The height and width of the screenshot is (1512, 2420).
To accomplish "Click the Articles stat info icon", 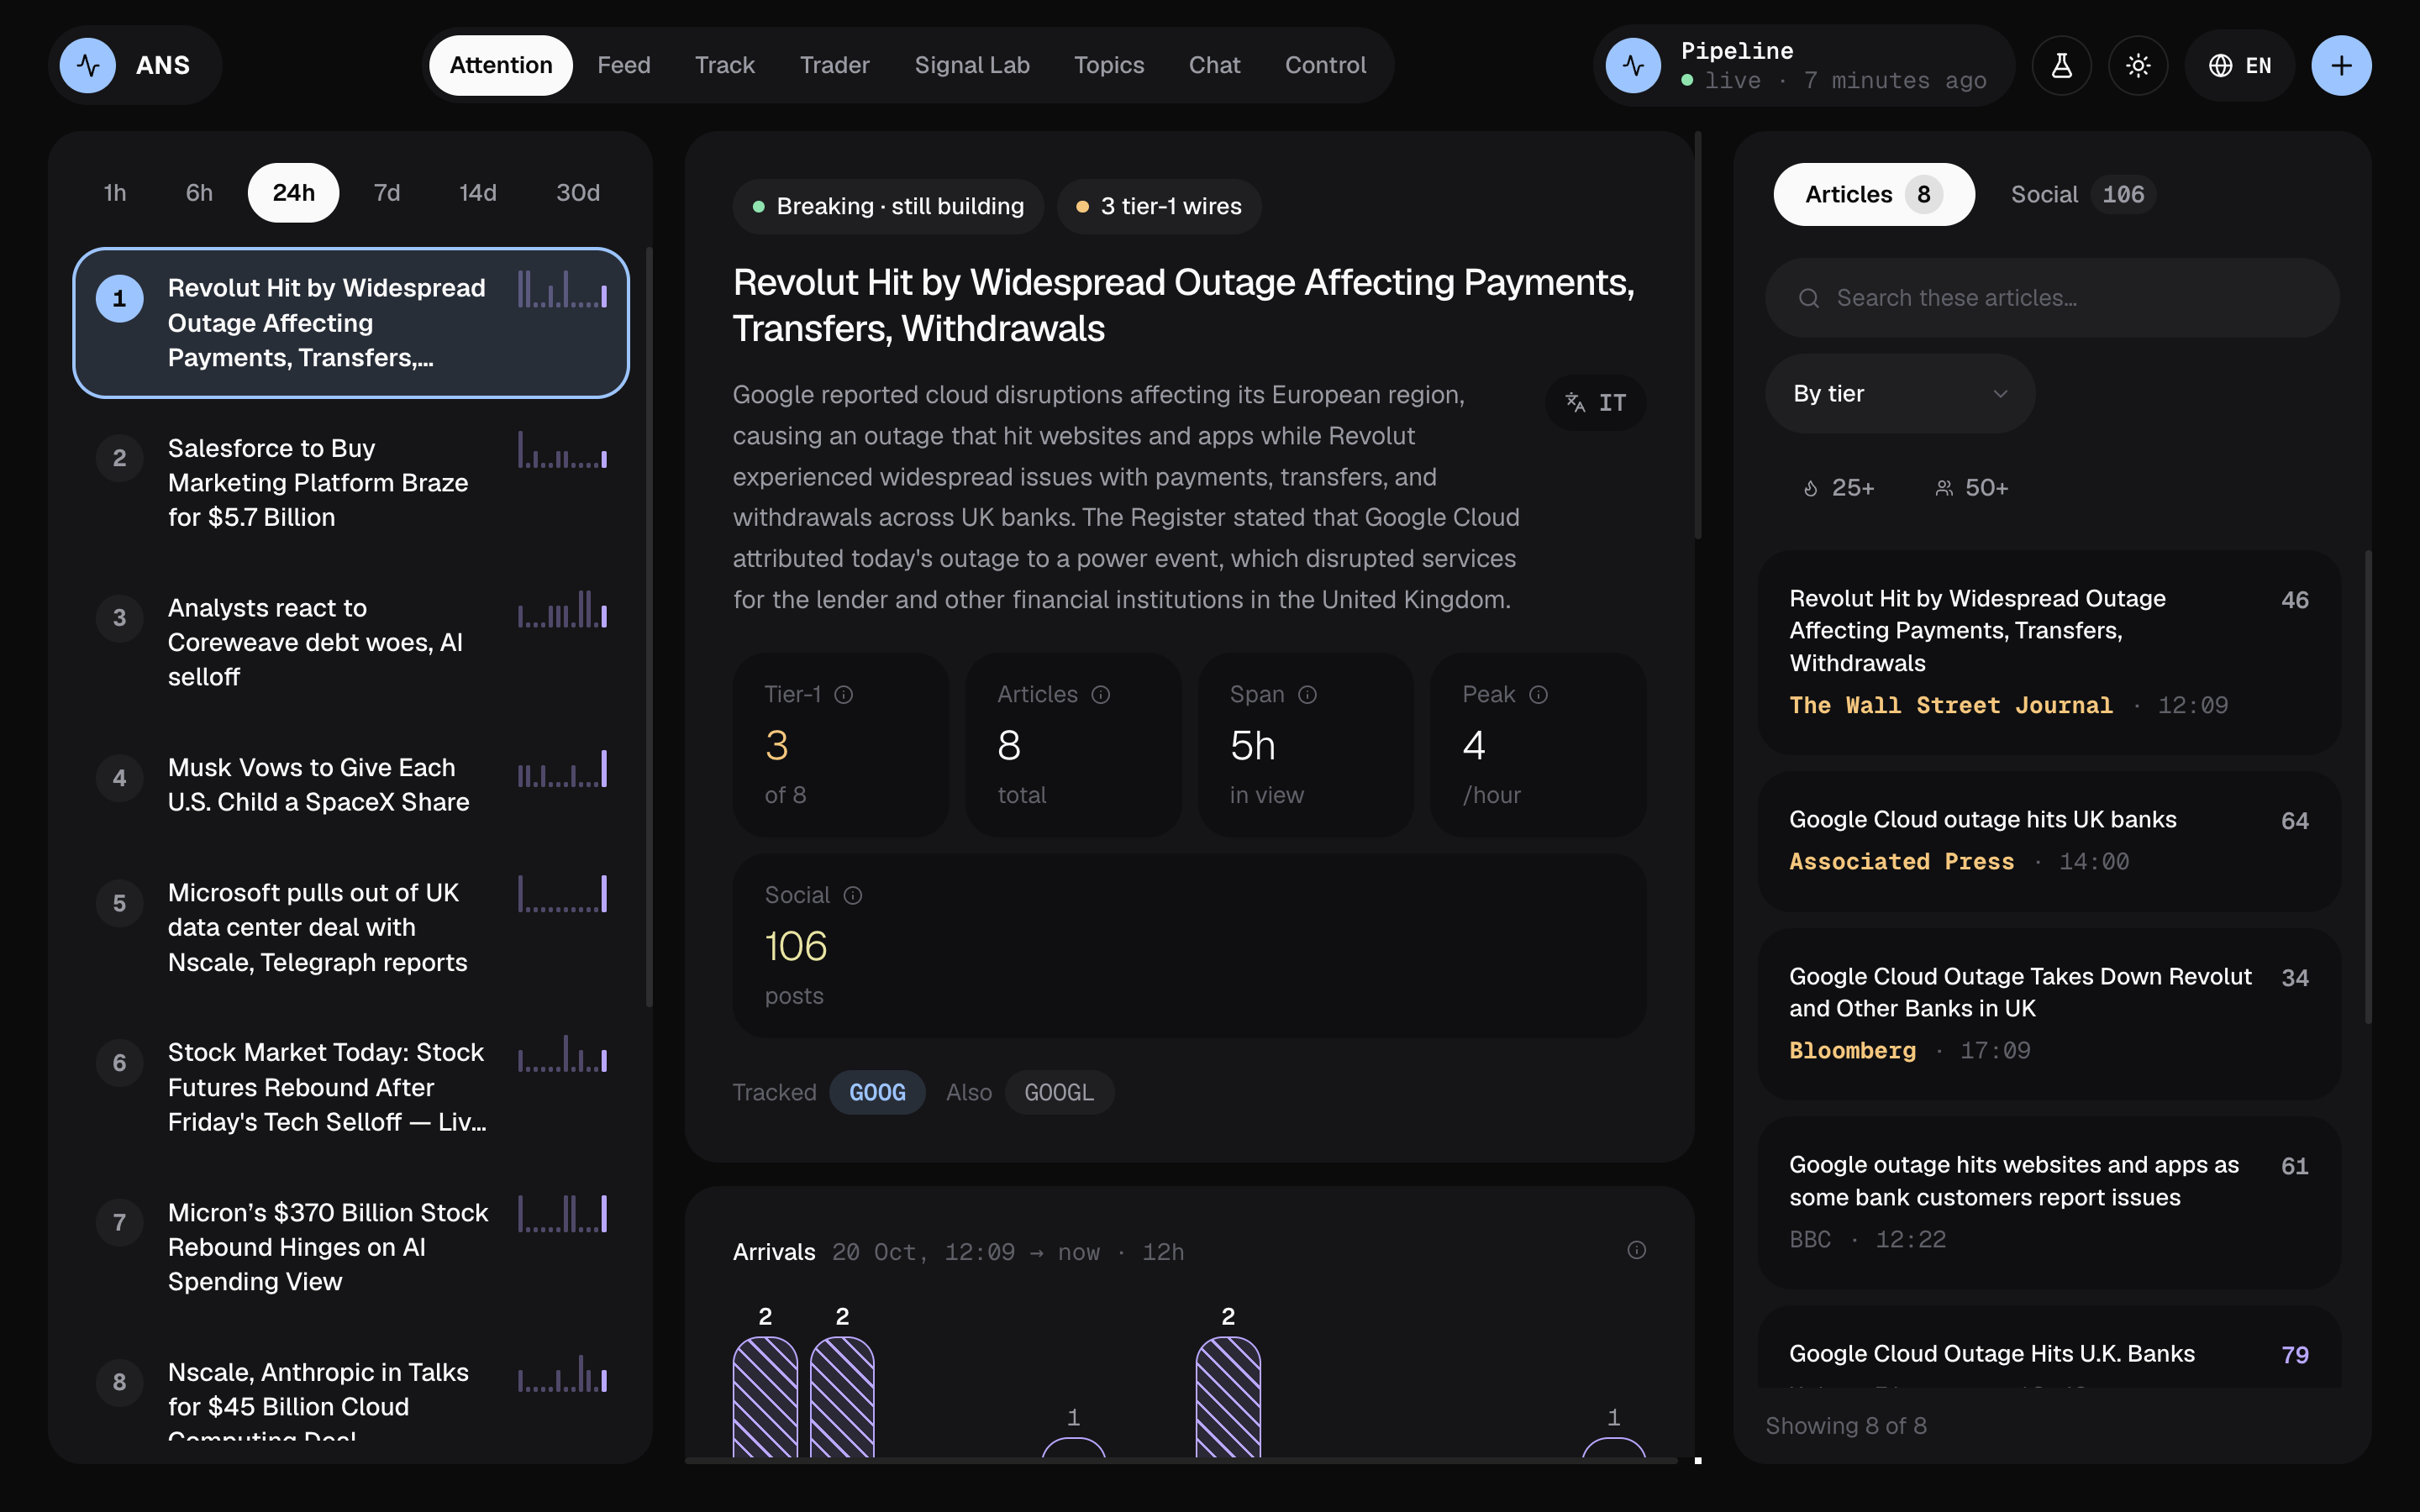I will click(x=1100, y=694).
